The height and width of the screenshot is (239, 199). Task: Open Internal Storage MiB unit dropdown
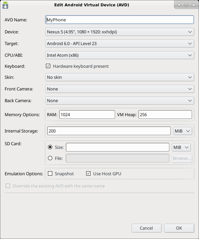click(182, 131)
